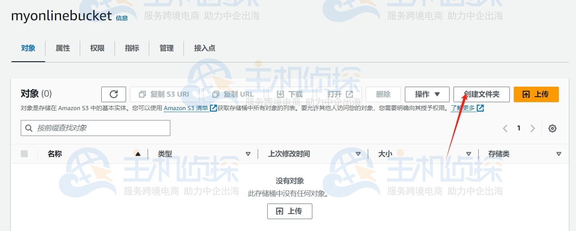576x231 pixels.
Task: Click the lower center 上传 button
Action: pyautogui.click(x=290, y=211)
